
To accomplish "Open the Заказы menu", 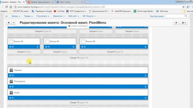I will [x=16, y=16].
